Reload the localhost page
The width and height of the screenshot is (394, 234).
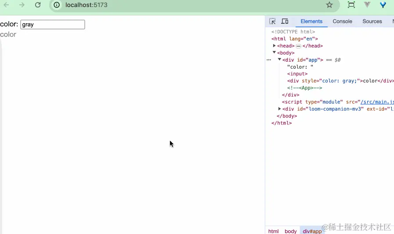point(38,5)
